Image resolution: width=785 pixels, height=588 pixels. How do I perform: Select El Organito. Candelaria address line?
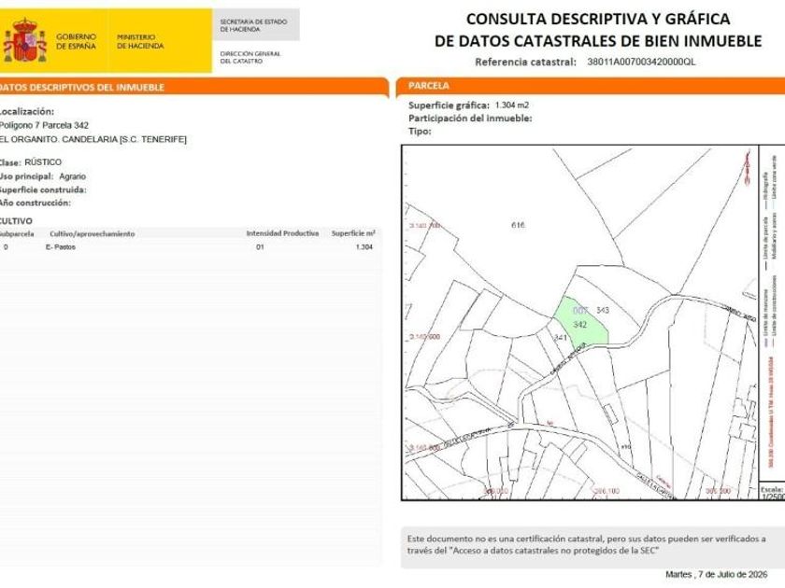coord(93,139)
